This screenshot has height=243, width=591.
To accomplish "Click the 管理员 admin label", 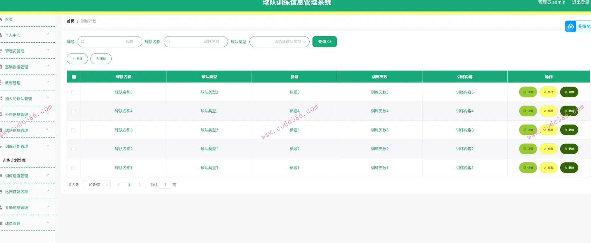I will point(552,2).
